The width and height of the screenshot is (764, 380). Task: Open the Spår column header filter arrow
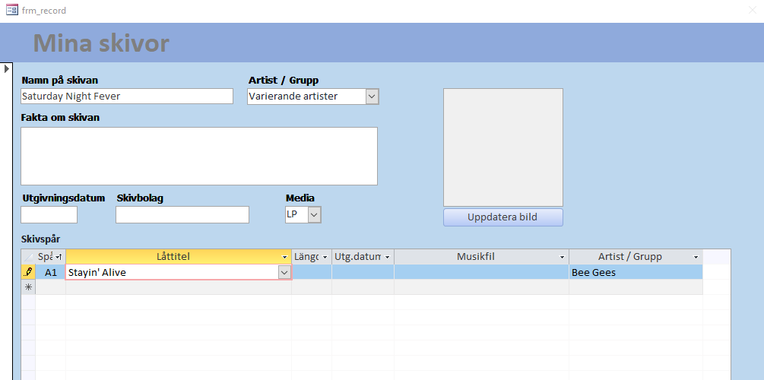click(x=59, y=257)
